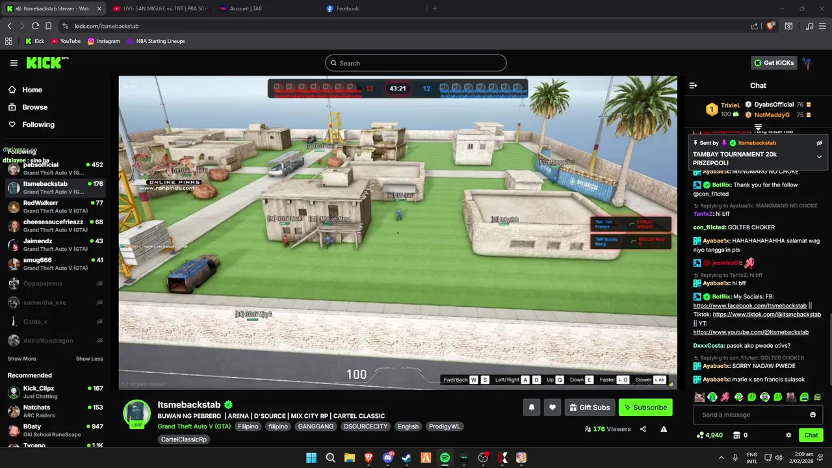This screenshot has width=832, height=468.
Task: Open the Instagram bookmark
Action: tap(104, 41)
